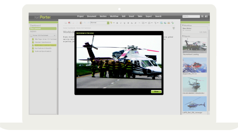This screenshot has width=238, height=134.
Task: Select the Traumahawk Loading figure thumbnail
Action: [195, 45]
